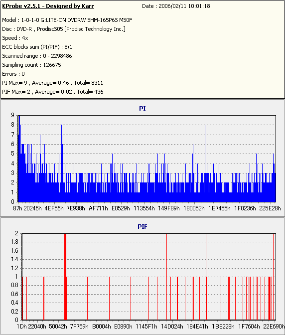This screenshot has height=335, width=285.
Task: Click the 1BE228h label on PIF axis
Action: click(x=223, y=327)
